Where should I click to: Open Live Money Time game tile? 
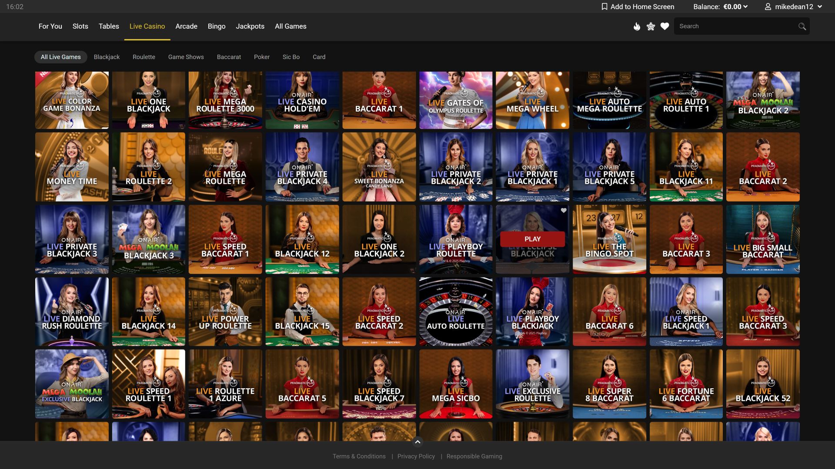pyautogui.click(x=72, y=167)
